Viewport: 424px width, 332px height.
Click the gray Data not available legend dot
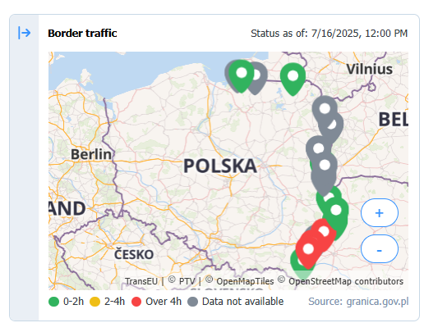(x=192, y=302)
